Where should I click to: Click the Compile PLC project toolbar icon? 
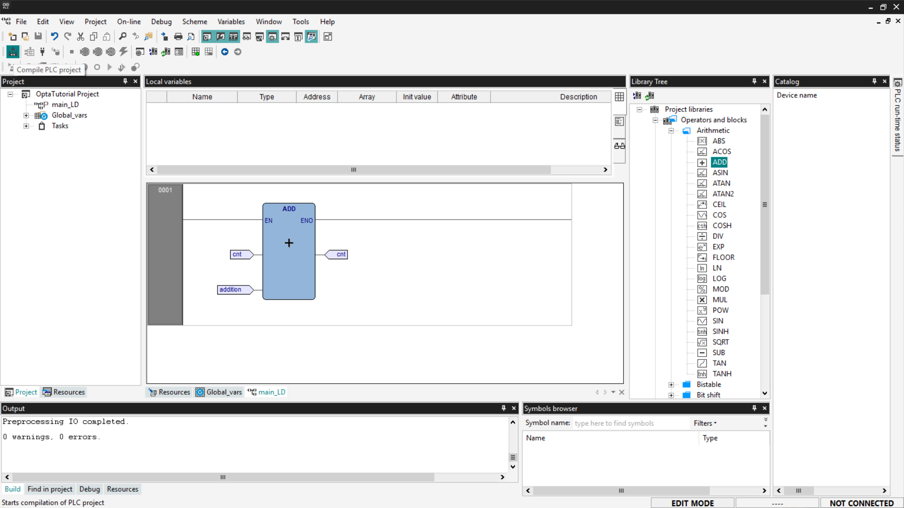click(13, 52)
